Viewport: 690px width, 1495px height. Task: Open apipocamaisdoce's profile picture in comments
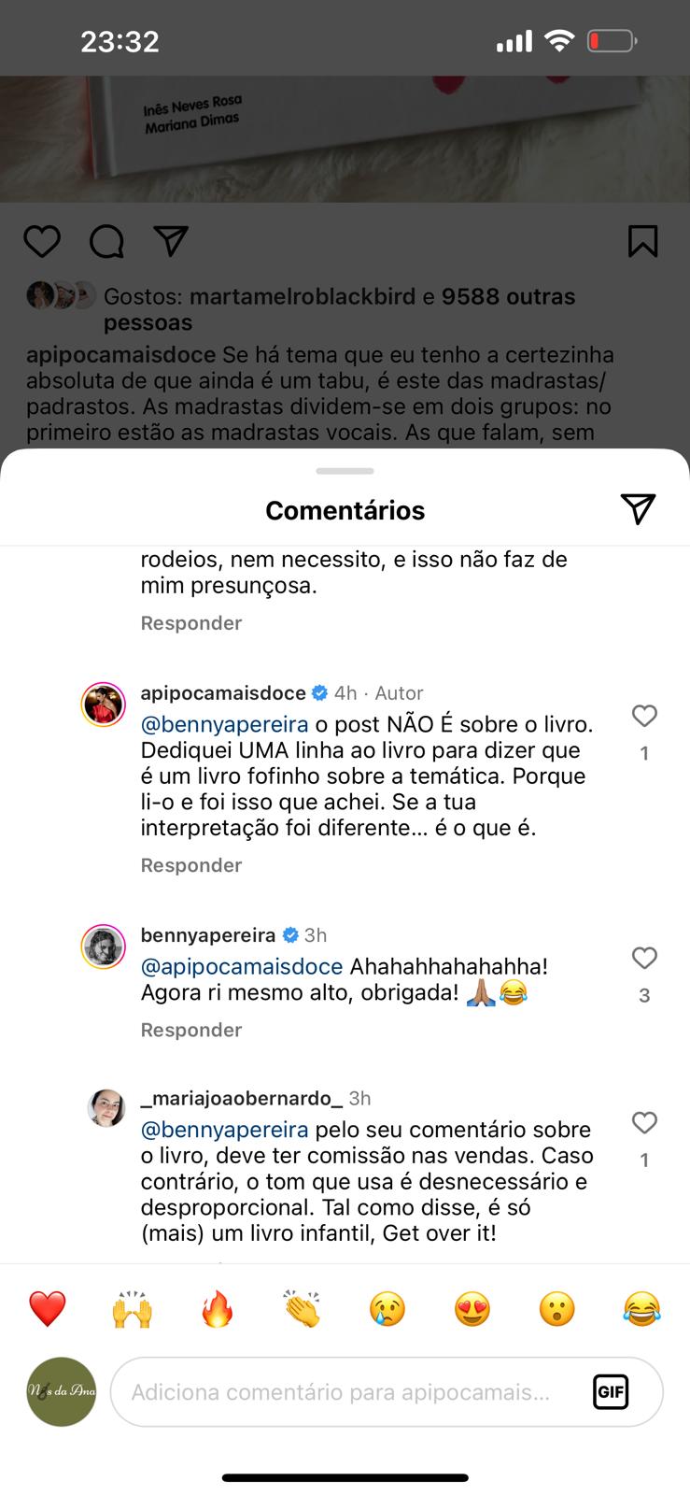(104, 705)
